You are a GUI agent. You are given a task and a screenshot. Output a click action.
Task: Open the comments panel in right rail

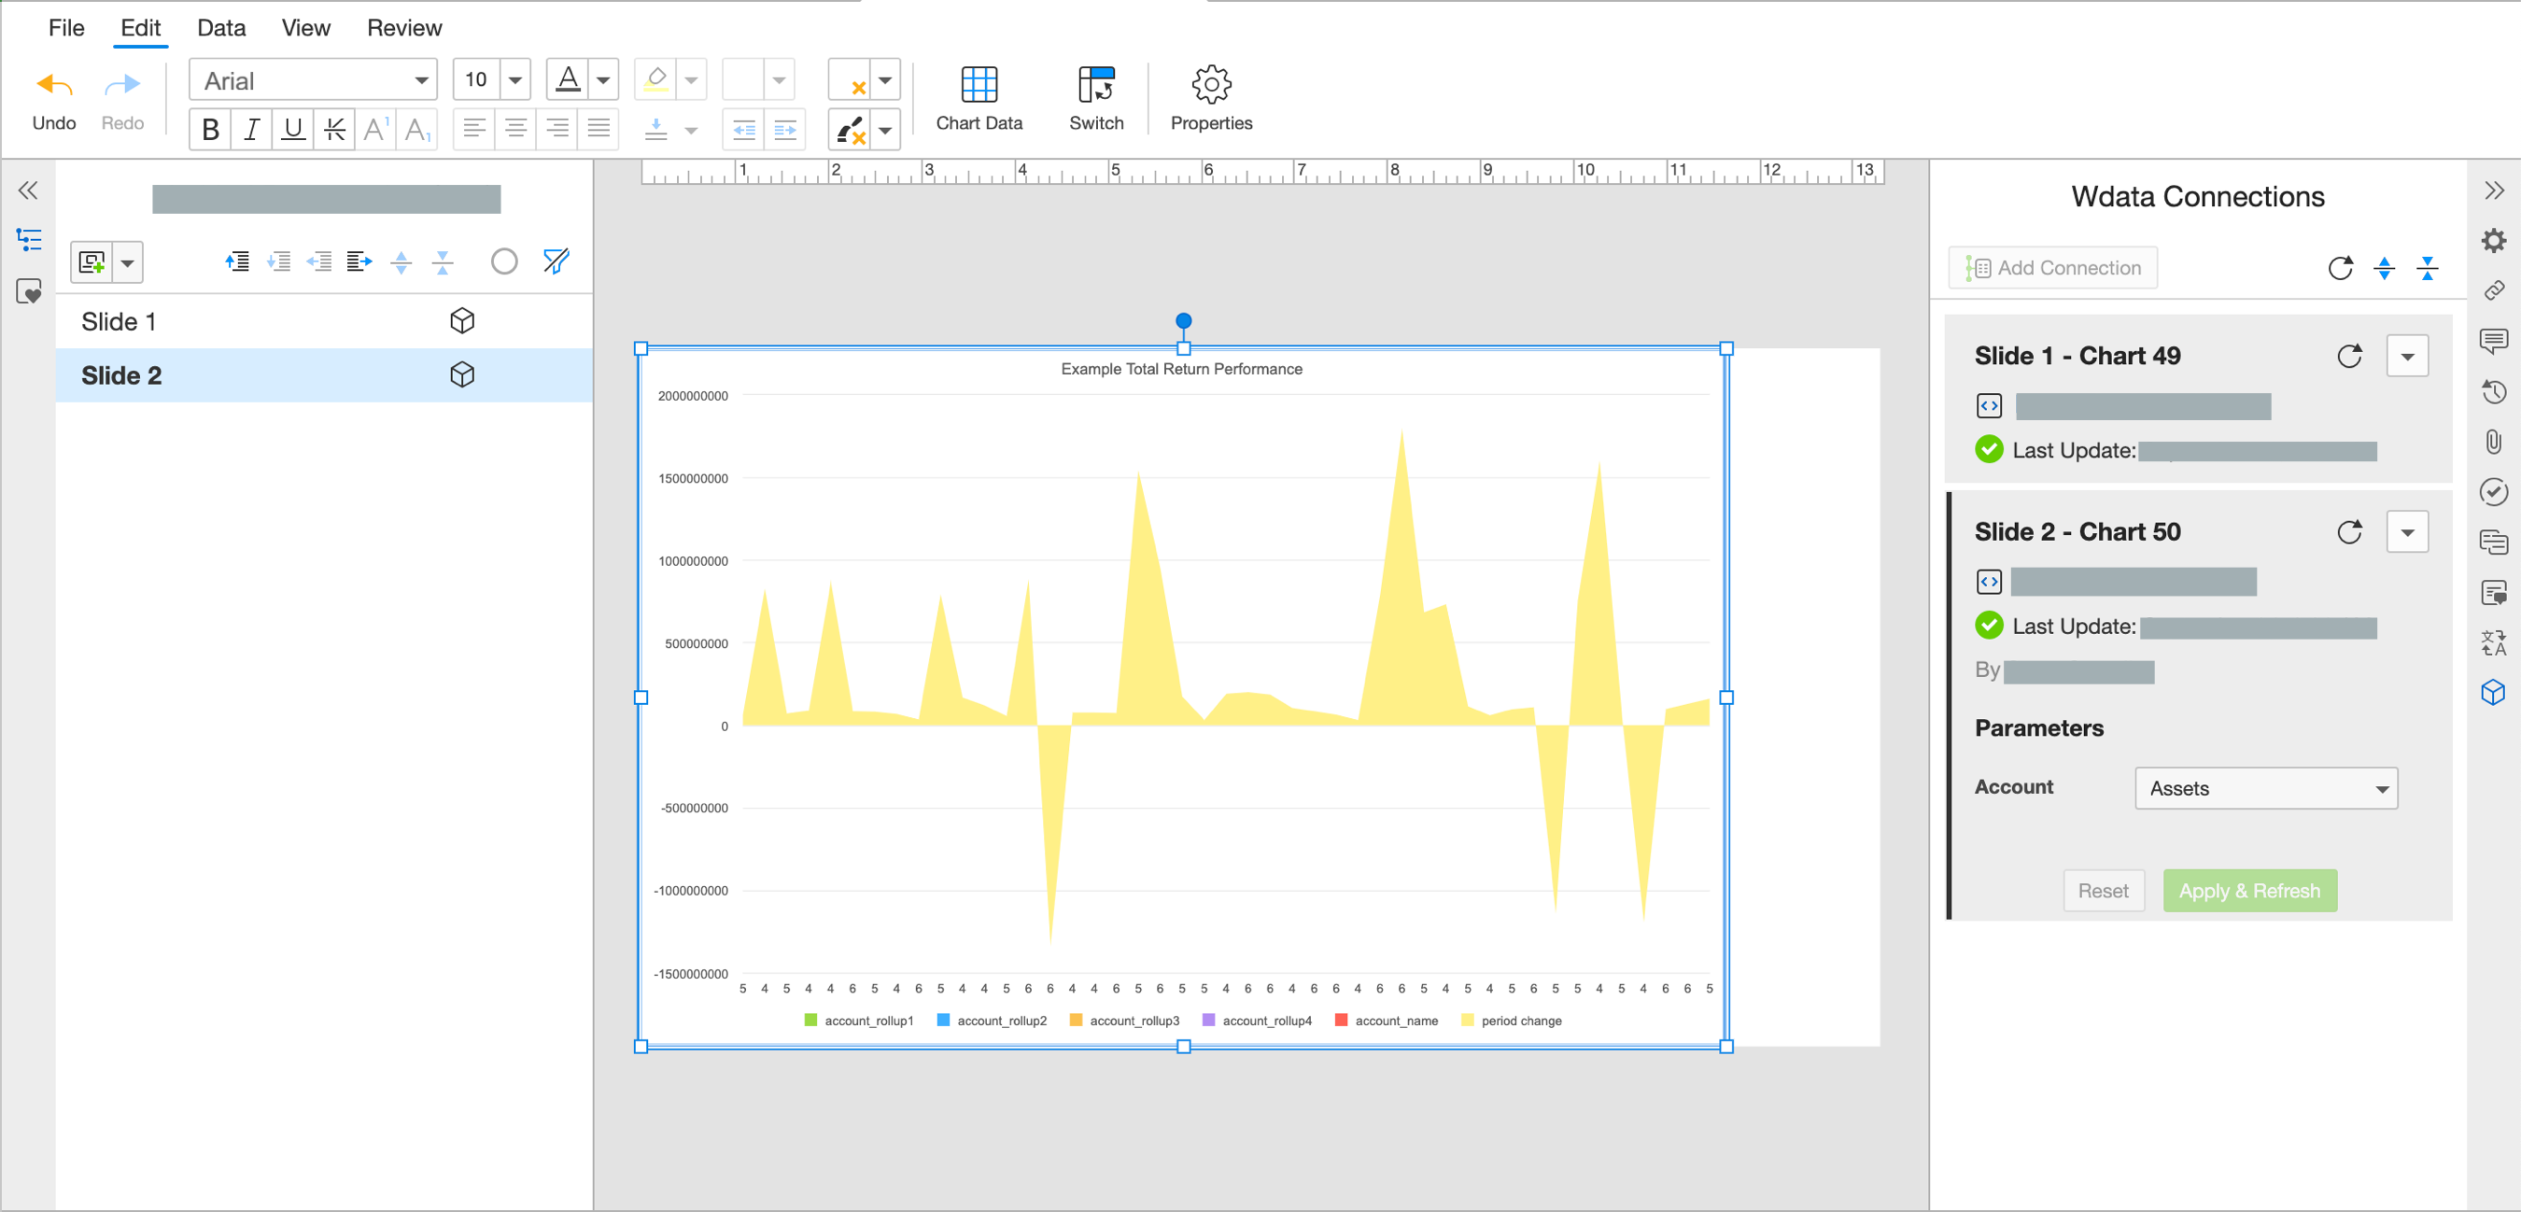point(2494,341)
